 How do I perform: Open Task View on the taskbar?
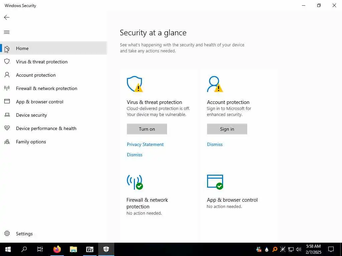(x=40, y=249)
